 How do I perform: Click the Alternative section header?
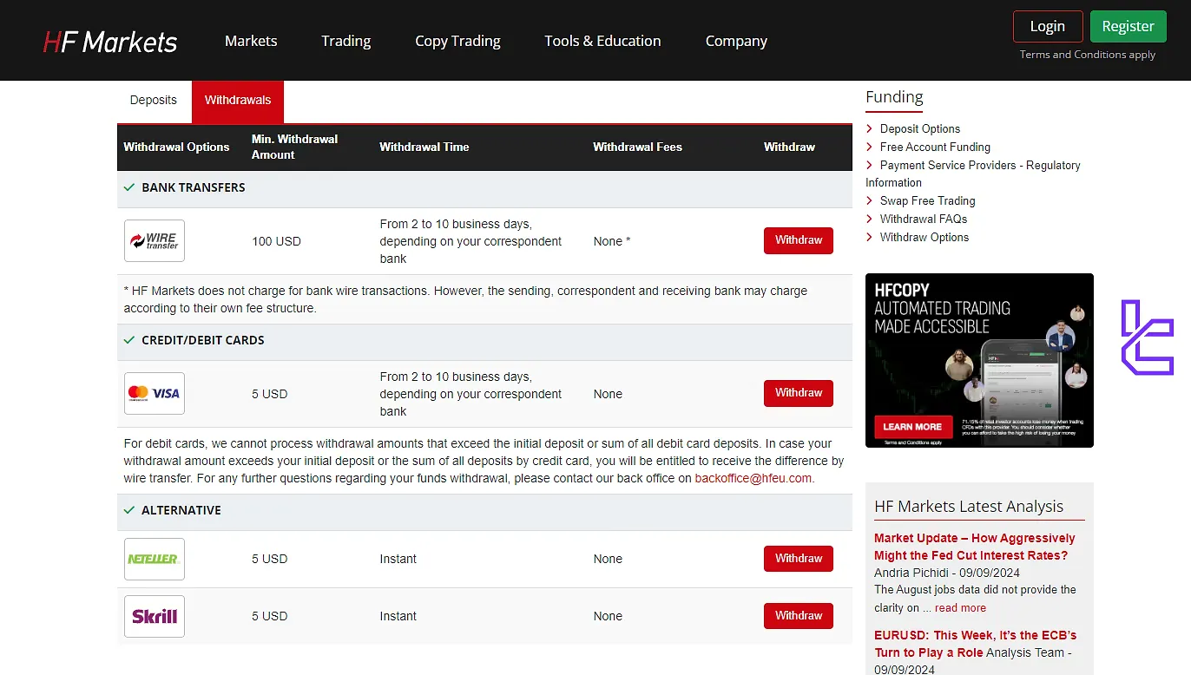[x=484, y=511]
